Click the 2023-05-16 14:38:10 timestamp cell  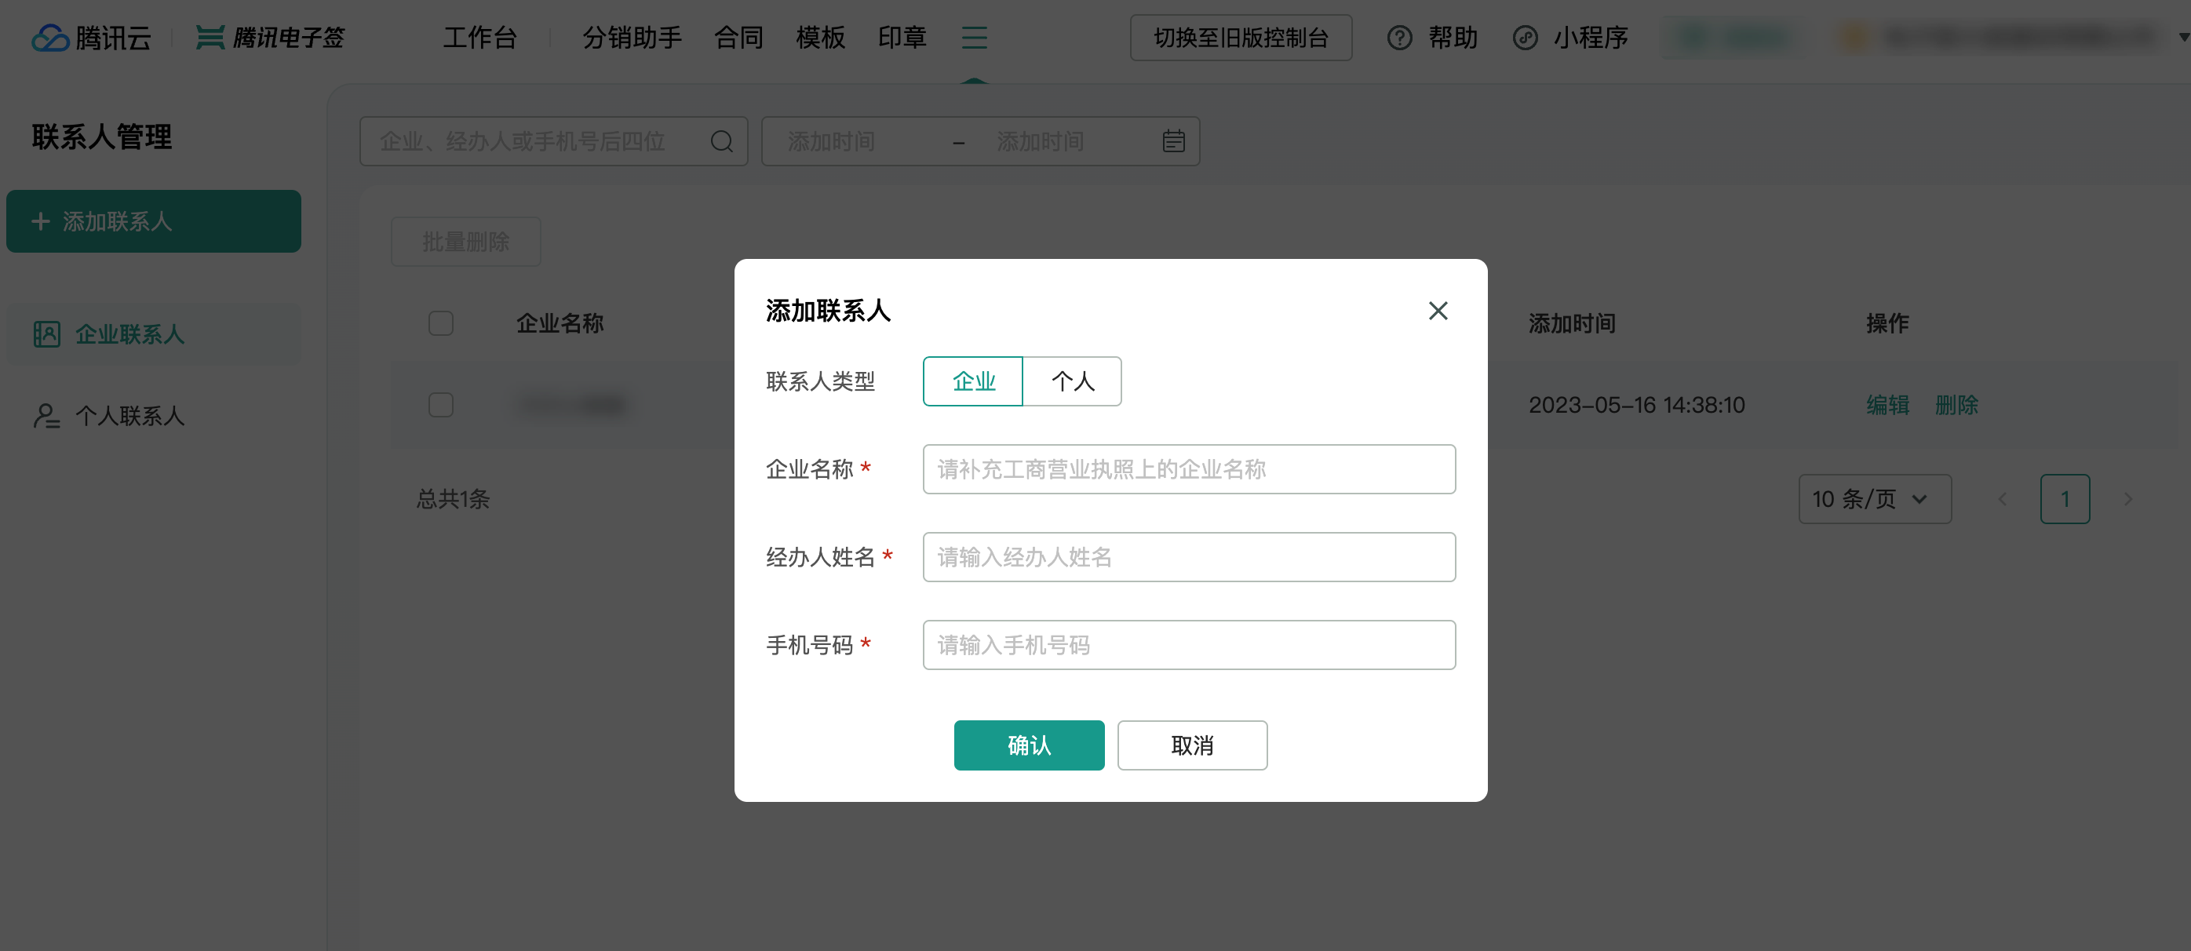[x=1636, y=405]
